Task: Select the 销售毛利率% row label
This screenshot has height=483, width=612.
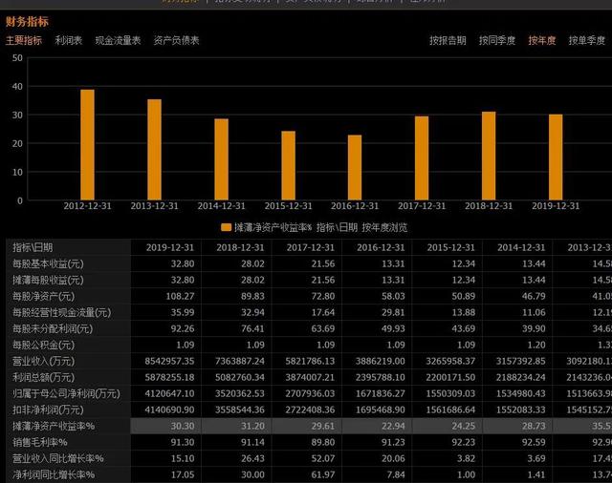Action: click(40, 443)
